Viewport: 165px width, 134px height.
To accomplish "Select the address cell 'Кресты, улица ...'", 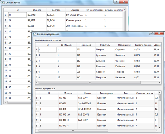I will coord(75,20).
